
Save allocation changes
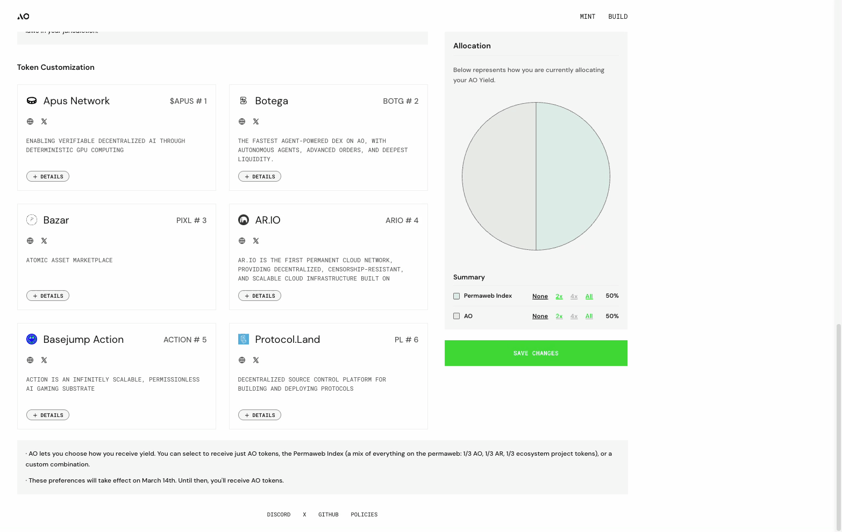536,353
